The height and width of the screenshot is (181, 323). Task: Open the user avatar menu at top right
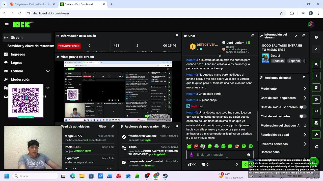311,24
